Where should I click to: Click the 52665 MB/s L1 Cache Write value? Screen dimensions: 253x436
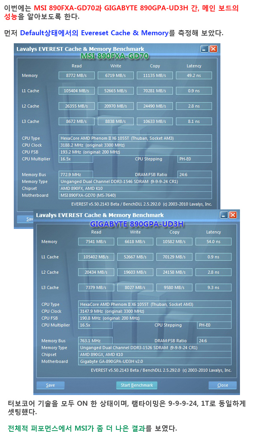point(115,91)
